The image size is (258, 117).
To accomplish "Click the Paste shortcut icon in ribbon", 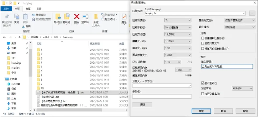I will click(x=33, y=19).
